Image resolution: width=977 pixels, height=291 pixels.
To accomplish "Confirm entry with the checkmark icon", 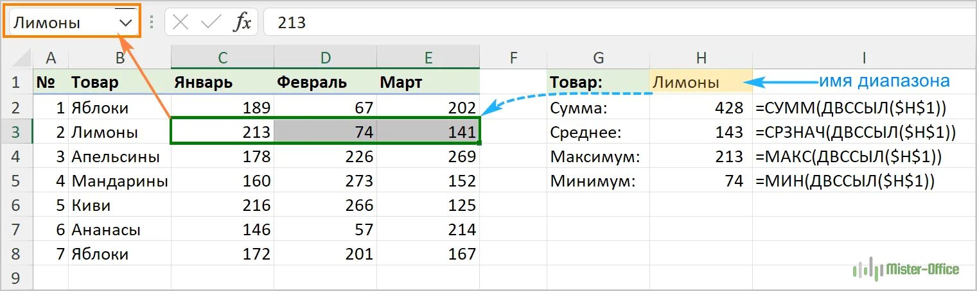I will [x=210, y=23].
